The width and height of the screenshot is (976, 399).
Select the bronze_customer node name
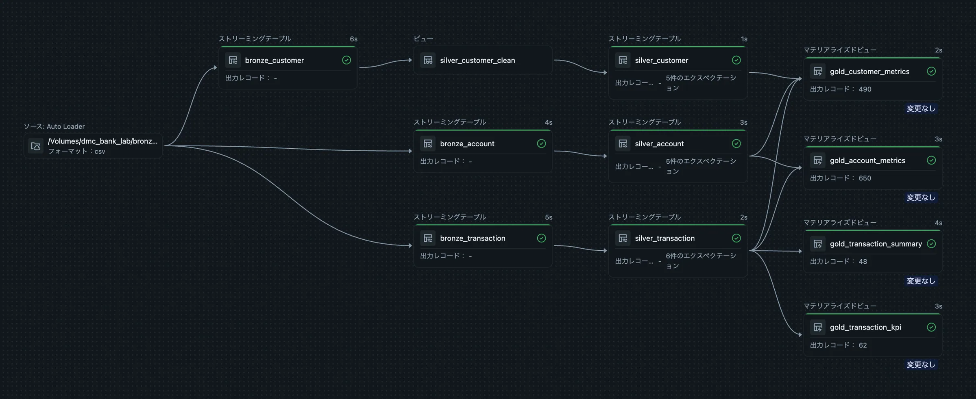274,60
